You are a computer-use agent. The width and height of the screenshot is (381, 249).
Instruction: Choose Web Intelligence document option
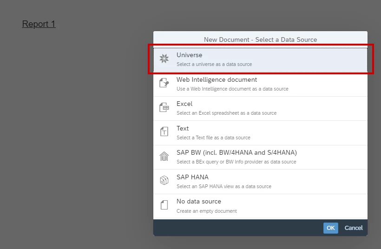[x=260, y=84]
